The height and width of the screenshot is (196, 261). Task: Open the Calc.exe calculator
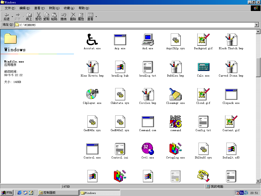click(203, 68)
